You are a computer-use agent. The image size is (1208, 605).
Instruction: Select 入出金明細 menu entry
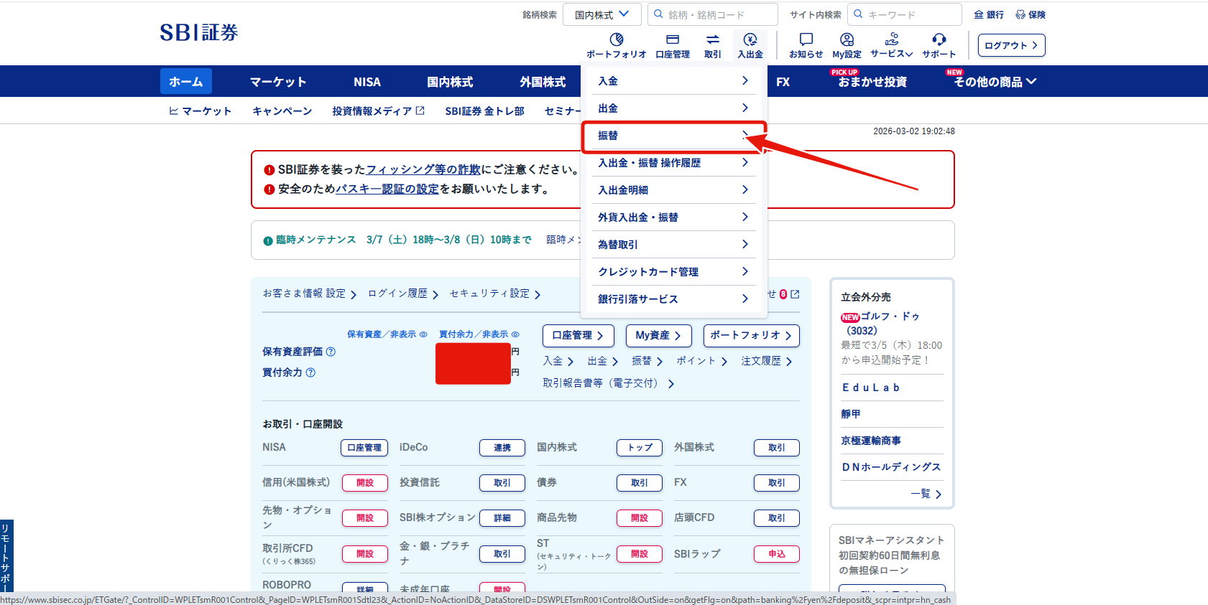pyautogui.click(x=674, y=190)
